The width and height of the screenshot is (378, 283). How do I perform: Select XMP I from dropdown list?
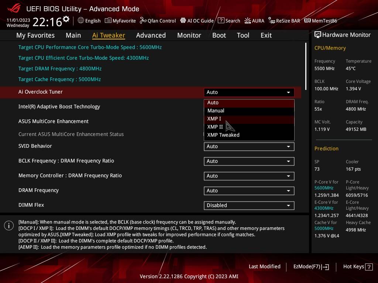click(x=214, y=119)
